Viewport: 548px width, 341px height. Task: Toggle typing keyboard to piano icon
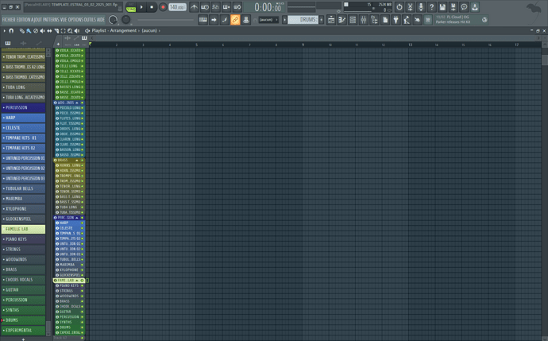tap(203, 20)
